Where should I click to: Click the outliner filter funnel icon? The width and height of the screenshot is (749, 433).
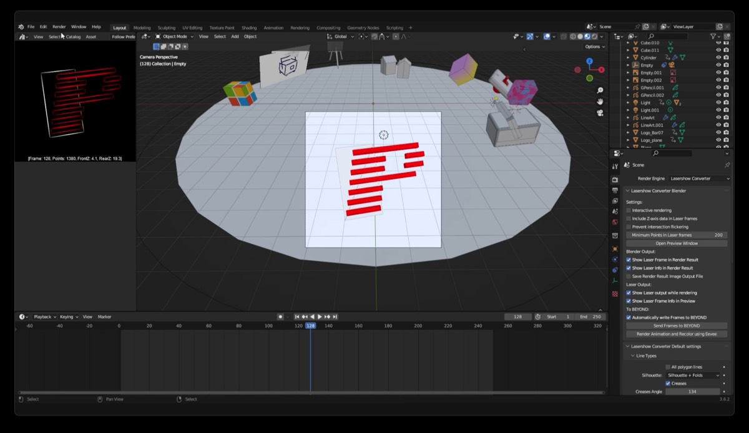(713, 37)
